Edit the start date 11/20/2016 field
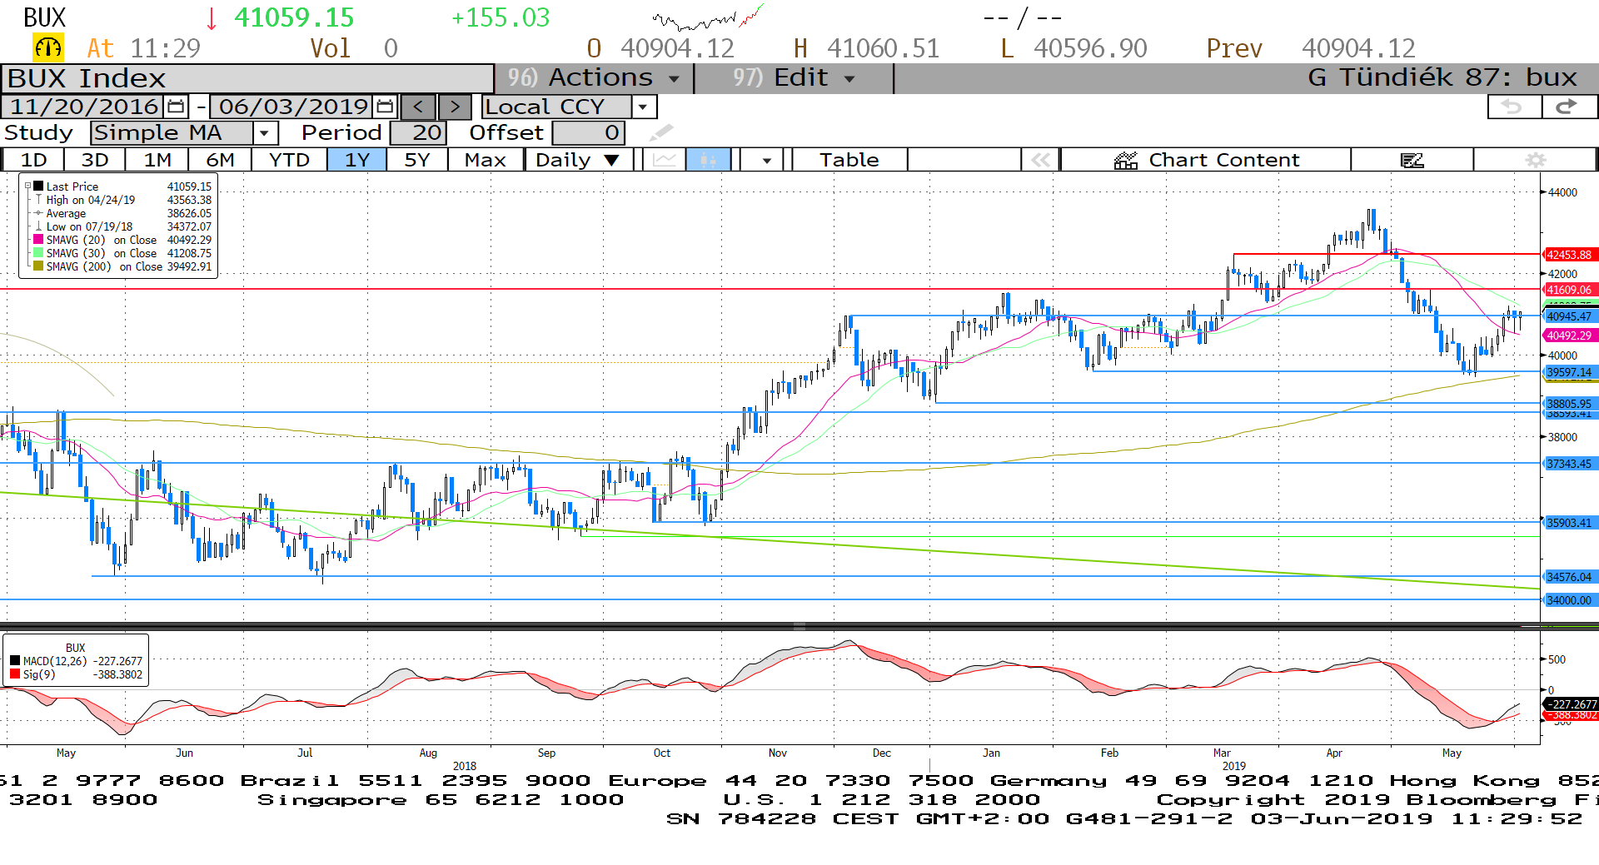The height and width of the screenshot is (865, 1599). pyautogui.click(x=84, y=107)
